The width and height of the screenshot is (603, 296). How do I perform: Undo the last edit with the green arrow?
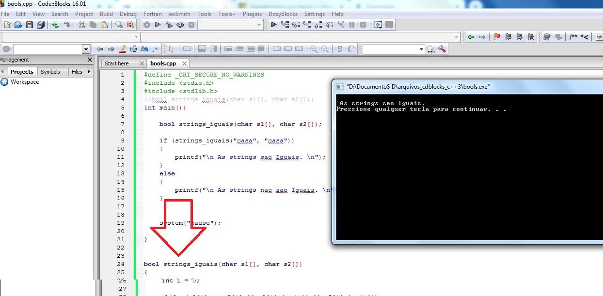tap(56, 25)
